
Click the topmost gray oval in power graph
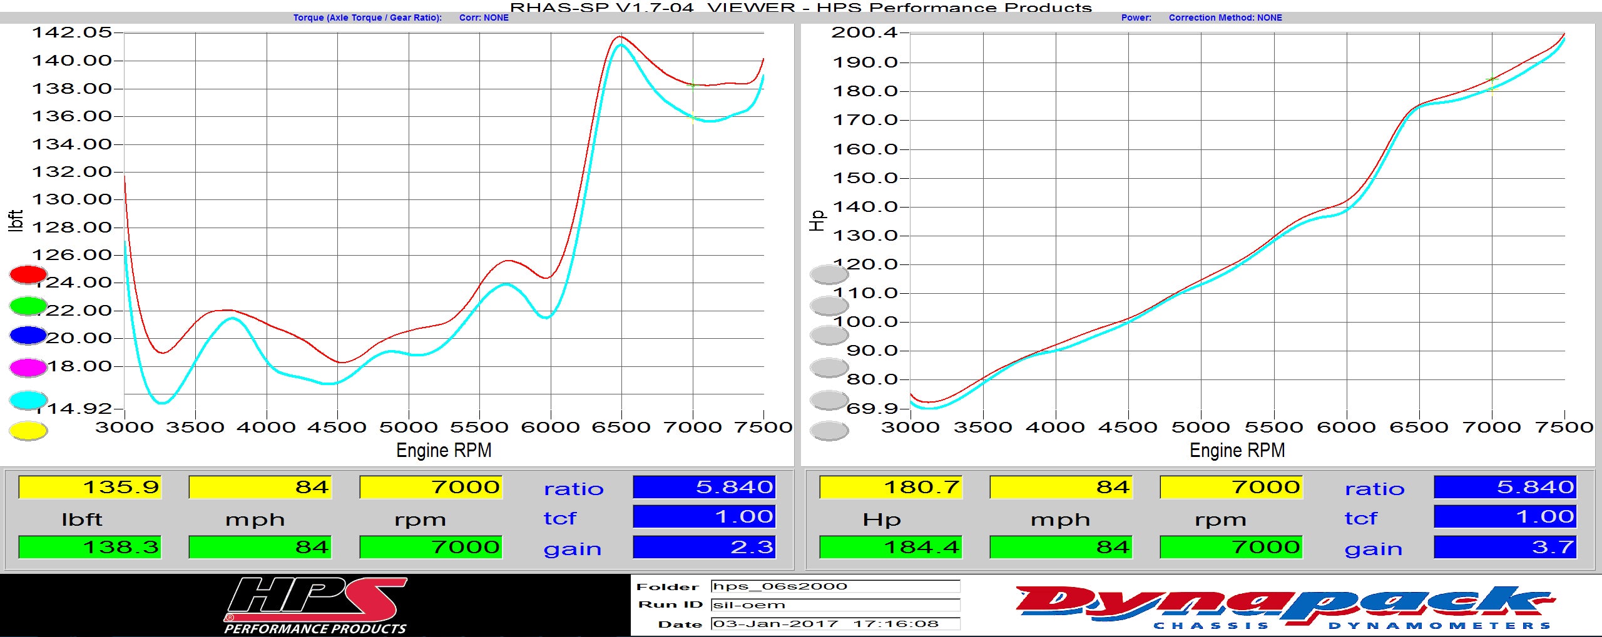(x=829, y=274)
